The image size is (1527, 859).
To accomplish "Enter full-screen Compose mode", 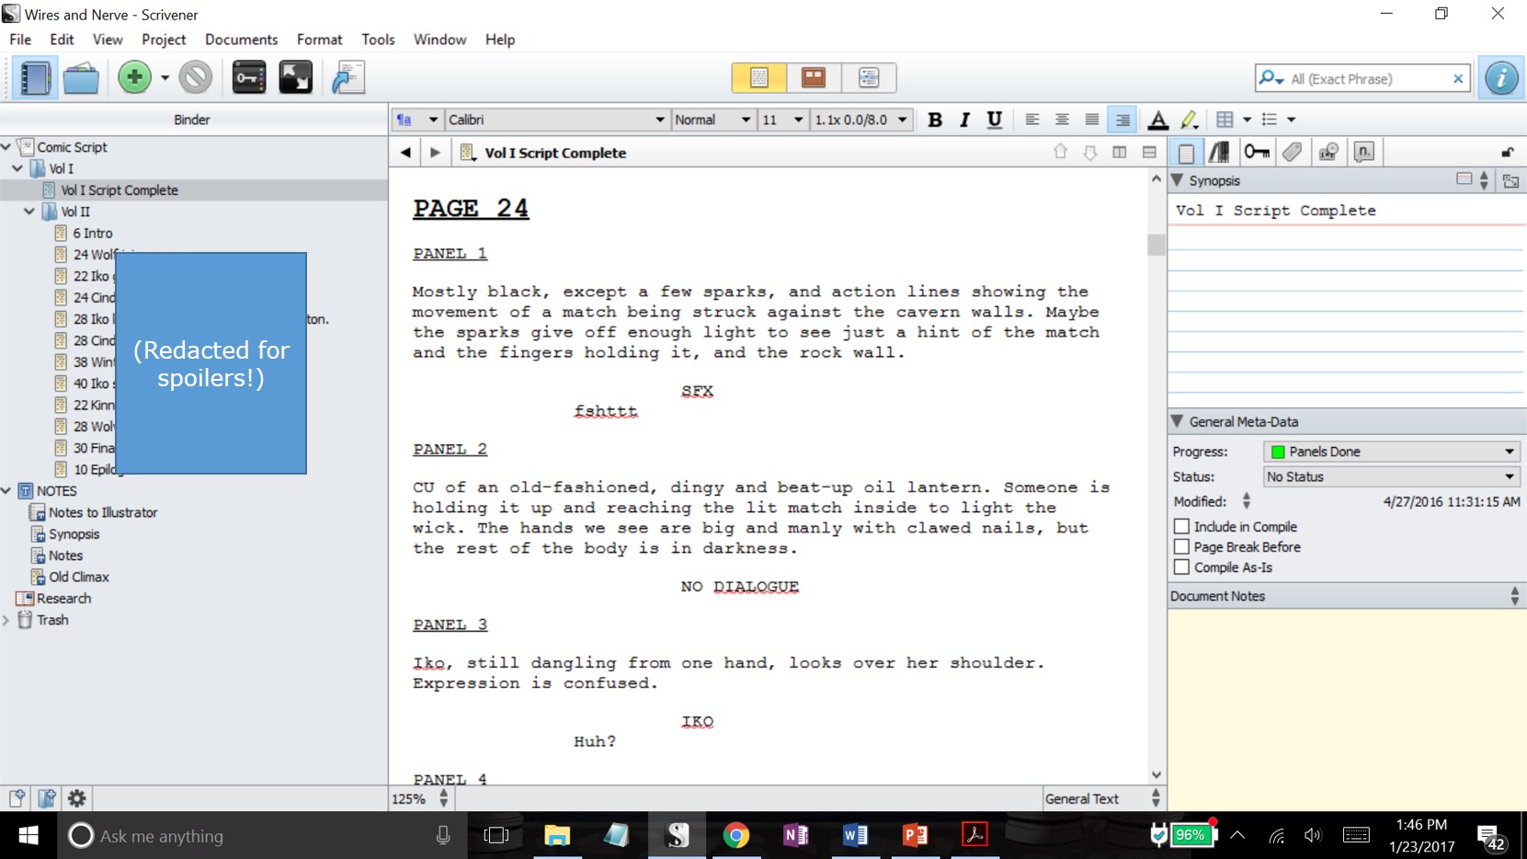I will 296,77.
